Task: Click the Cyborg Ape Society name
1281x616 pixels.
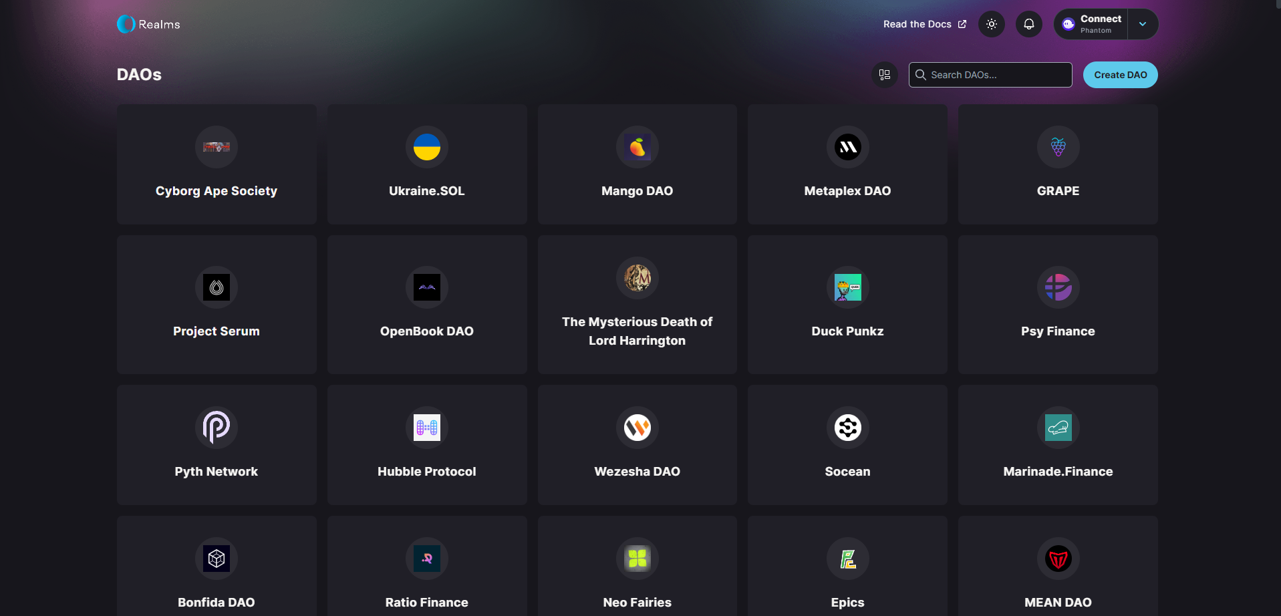Action: point(217,191)
